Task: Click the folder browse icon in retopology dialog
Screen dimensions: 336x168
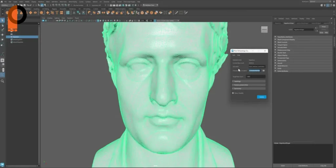Action: (x=263, y=70)
